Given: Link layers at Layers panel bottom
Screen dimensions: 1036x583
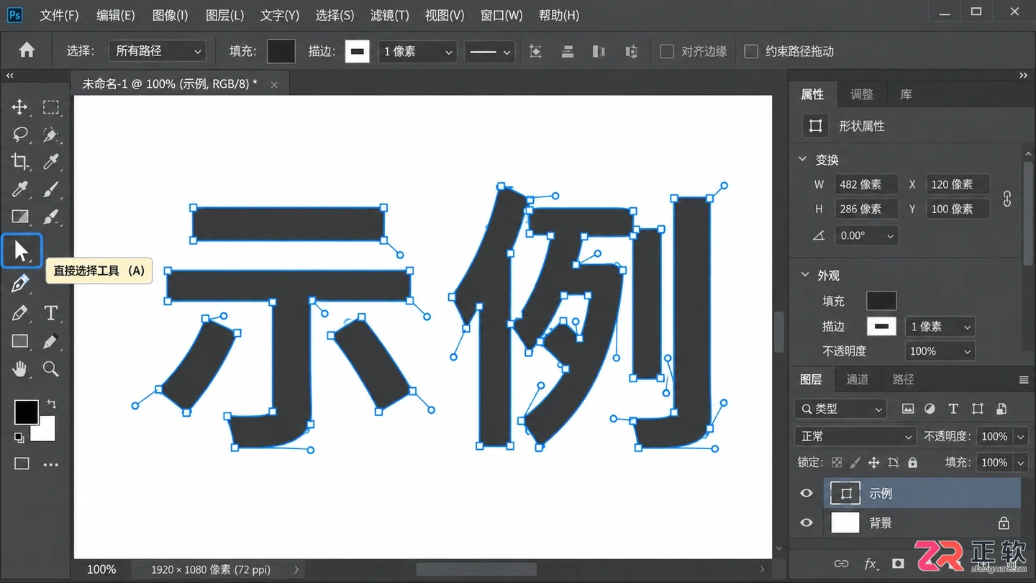Looking at the screenshot, I should click(x=840, y=564).
